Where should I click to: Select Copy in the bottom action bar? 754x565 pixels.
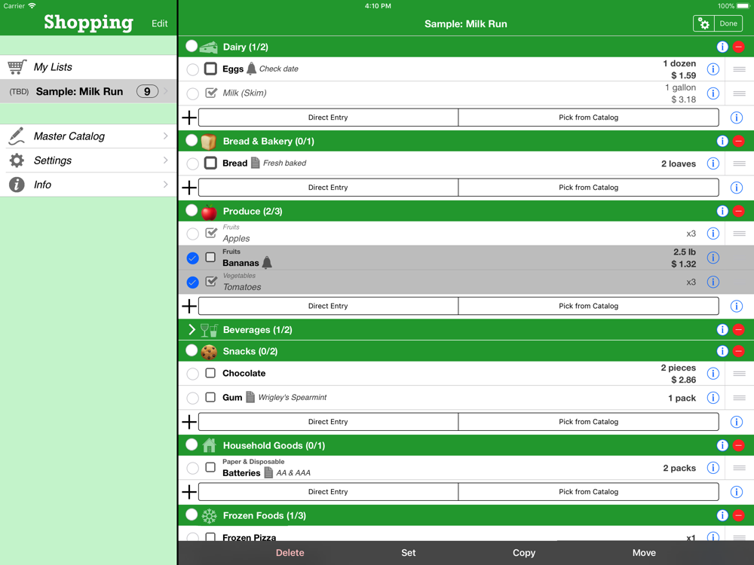click(523, 553)
